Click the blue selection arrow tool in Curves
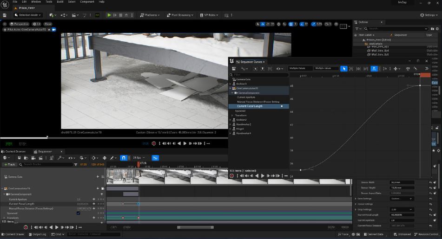The width and height of the screenshot is (442, 239). pyautogui.click(x=343, y=69)
